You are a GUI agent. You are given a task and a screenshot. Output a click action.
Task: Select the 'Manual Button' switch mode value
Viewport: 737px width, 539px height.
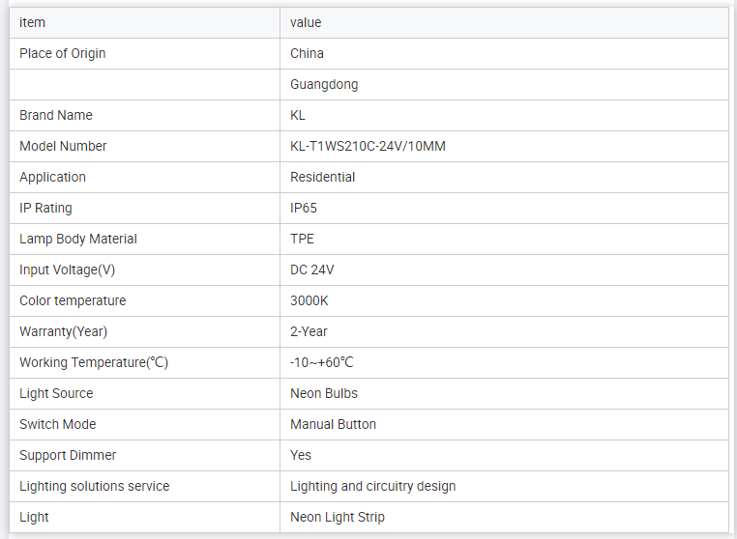pos(334,424)
